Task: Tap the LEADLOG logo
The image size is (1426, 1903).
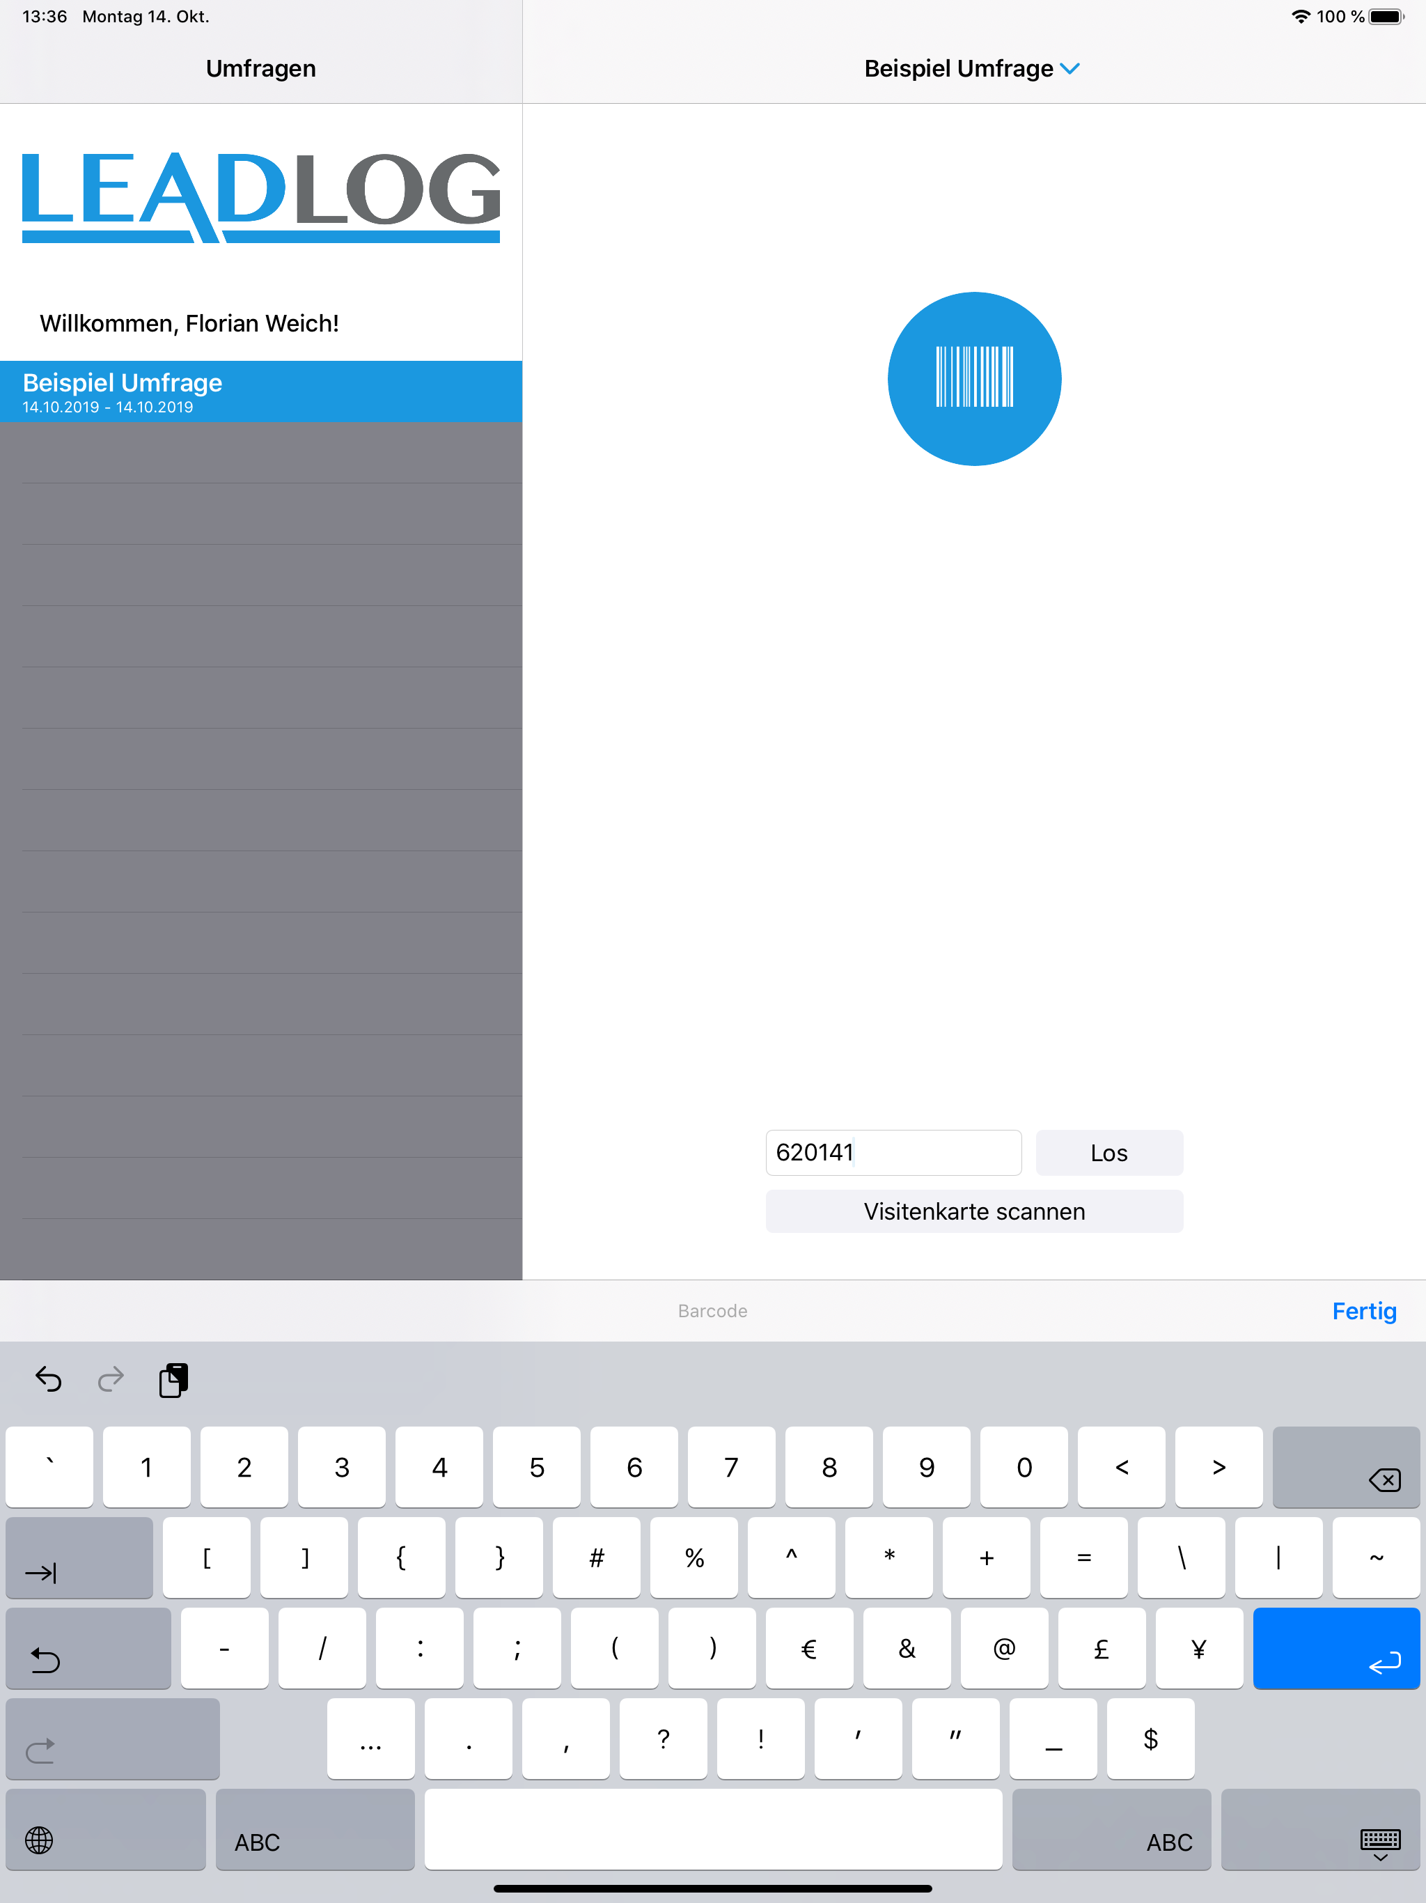Action: 260,198
